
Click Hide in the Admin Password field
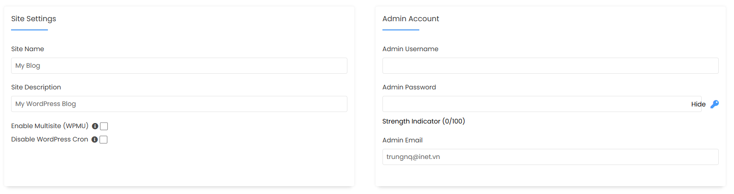tap(698, 104)
